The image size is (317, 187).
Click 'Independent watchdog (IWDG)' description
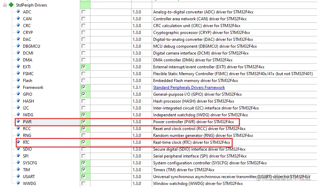click(200, 115)
